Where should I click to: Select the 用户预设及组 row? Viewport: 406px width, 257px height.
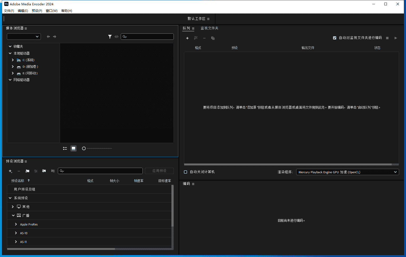coord(89,189)
